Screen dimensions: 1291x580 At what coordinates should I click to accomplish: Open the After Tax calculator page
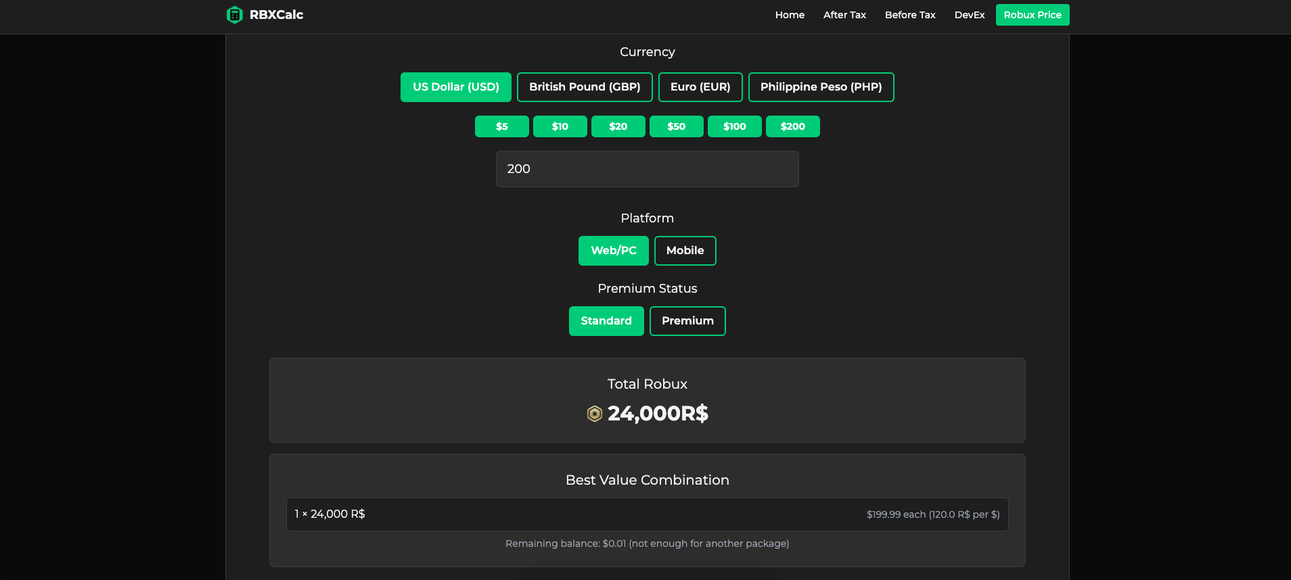tap(844, 15)
